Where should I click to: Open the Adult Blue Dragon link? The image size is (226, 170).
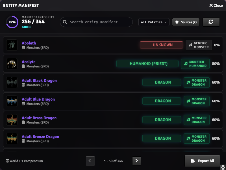click(38, 99)
